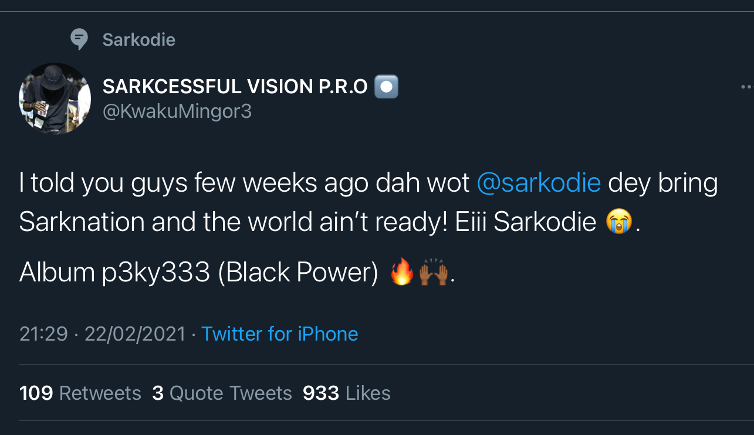The width and height of the screenshot is (754, 435).
Task: Click the 22/02/2021 date
Action: 135,334
